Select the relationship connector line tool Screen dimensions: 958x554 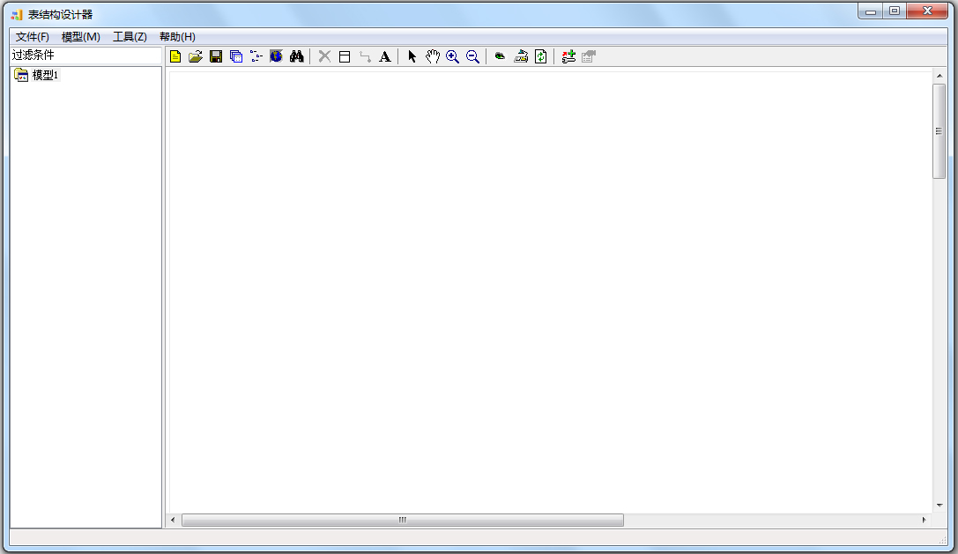[365, 56]
